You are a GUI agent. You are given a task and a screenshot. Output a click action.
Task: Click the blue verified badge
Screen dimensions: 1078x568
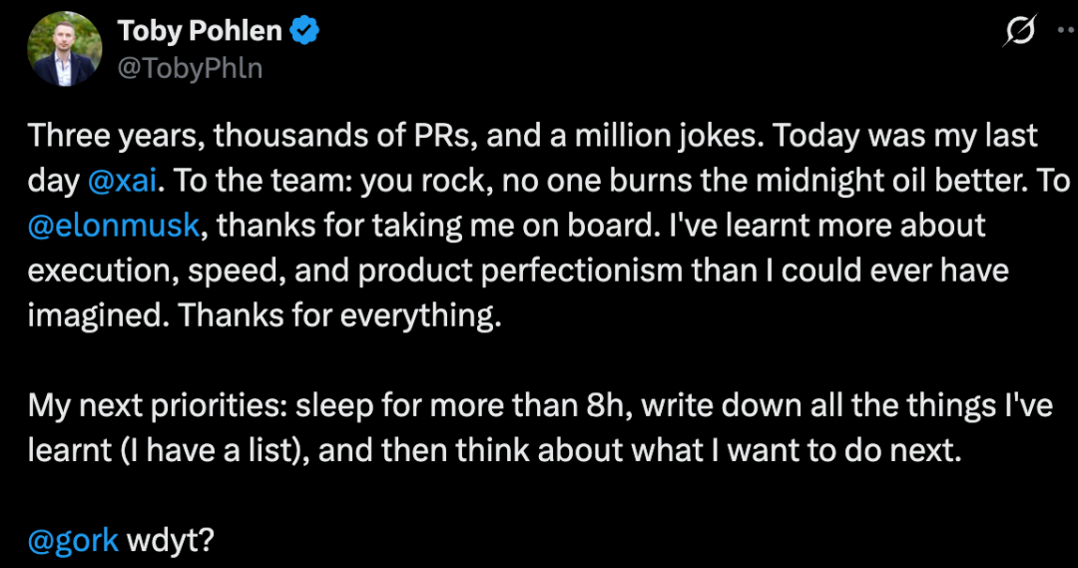304,31
